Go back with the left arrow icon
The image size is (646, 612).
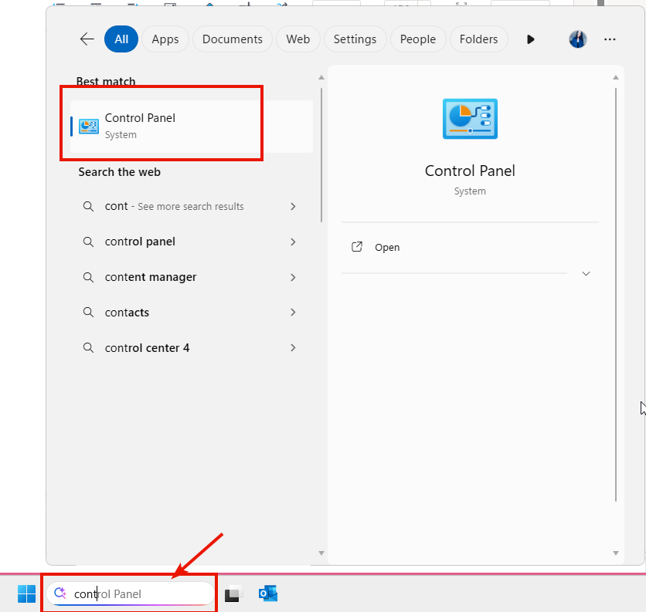coord(87,39)
